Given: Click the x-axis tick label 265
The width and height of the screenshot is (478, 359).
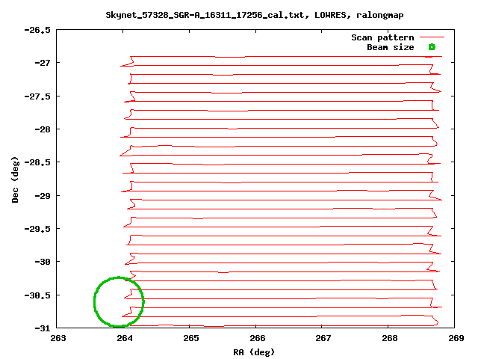Looking at the screenshot, I should coord(190,338).
